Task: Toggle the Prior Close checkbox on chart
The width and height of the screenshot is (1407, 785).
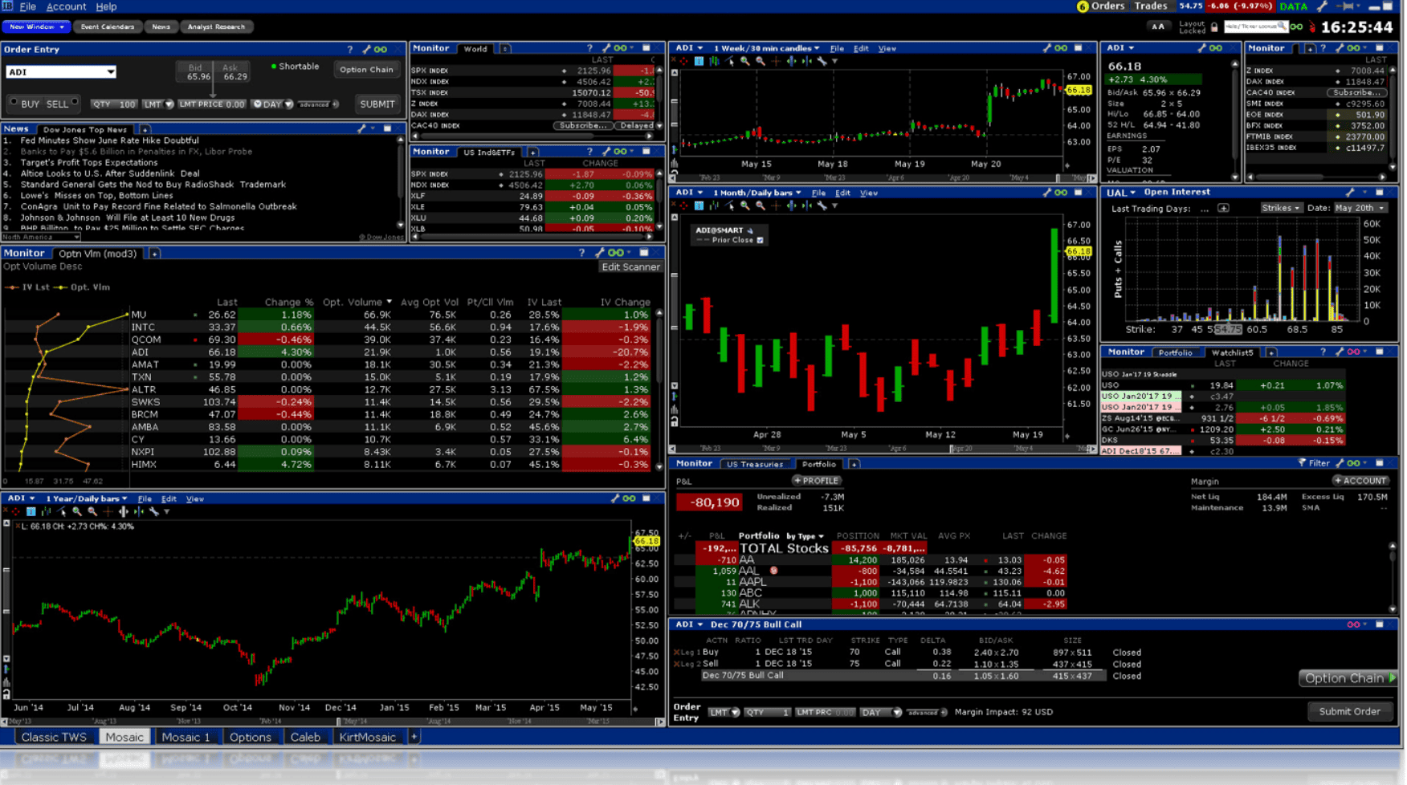Action: [x=760, y=240]
